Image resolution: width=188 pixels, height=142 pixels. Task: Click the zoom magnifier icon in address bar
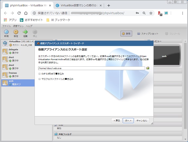pos(144,13)
